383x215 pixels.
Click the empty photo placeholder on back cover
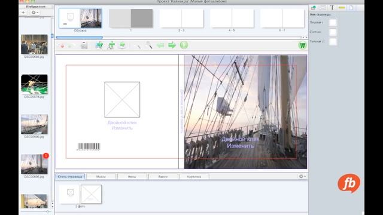click(122, 100)
